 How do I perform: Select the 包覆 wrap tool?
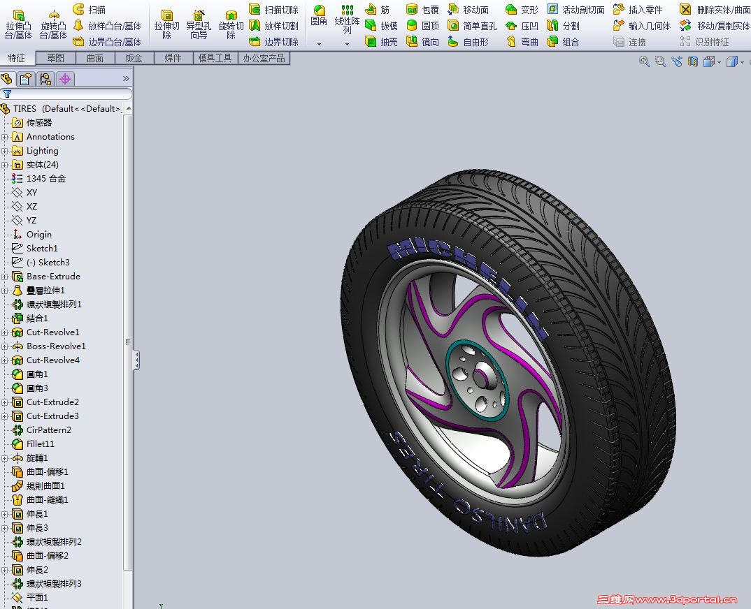pos(422,10)
